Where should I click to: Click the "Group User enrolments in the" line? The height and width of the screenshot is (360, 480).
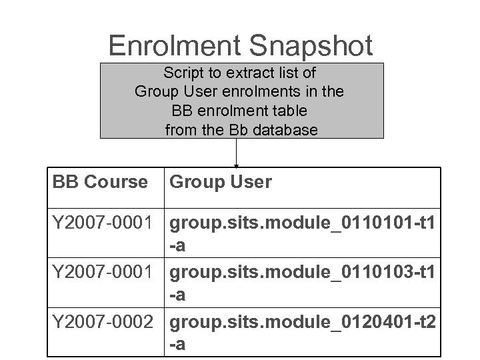(x=240, y=91)
